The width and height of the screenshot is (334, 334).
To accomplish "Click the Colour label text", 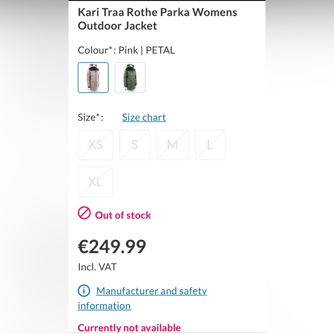I will tap(94, 50).
